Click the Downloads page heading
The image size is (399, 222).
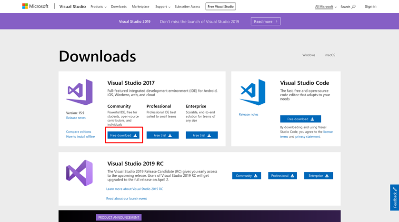[x=98, y=56]
